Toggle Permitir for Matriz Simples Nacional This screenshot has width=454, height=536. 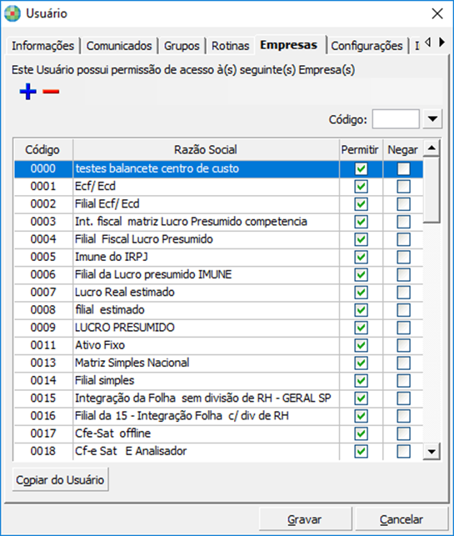pos(361,363)
